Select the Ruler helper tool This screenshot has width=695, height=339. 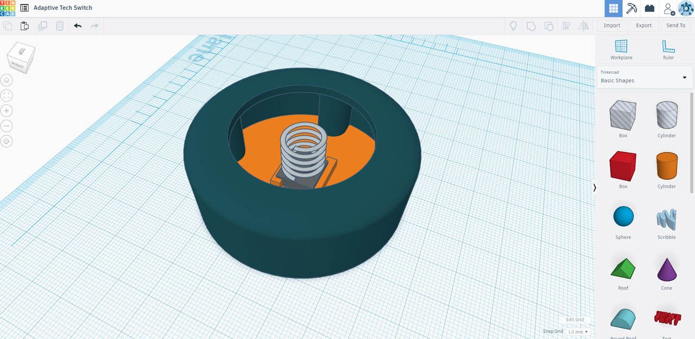pyautogui.click(x=668, y=49)
